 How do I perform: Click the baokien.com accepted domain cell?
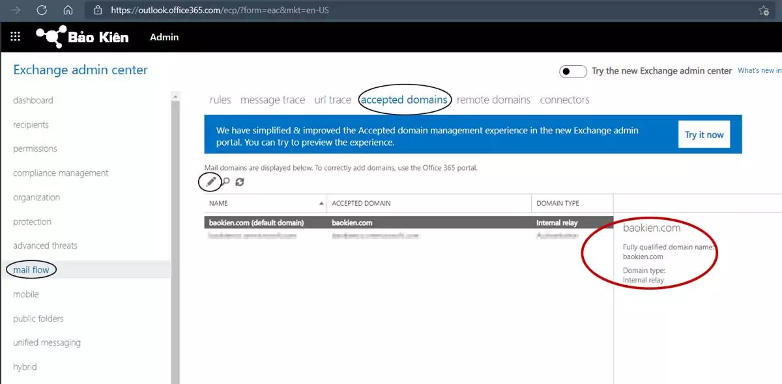352,223
